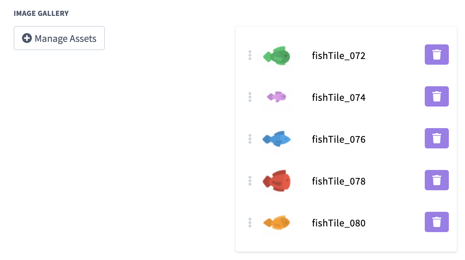The width and height of the screenshot is (465, 260).
Task: Select the purple fish thumbnail
Action: click(x=277, y=97)
